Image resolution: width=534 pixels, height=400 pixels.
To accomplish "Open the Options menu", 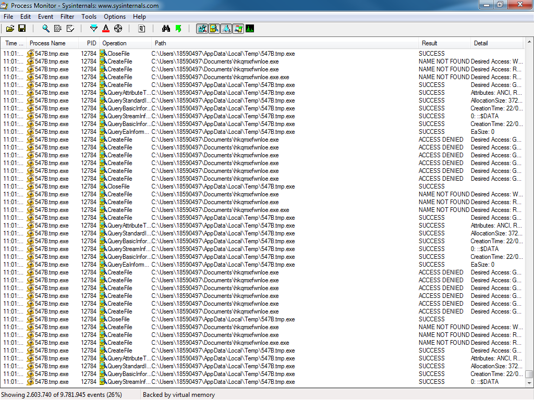I will pos(115,17).
